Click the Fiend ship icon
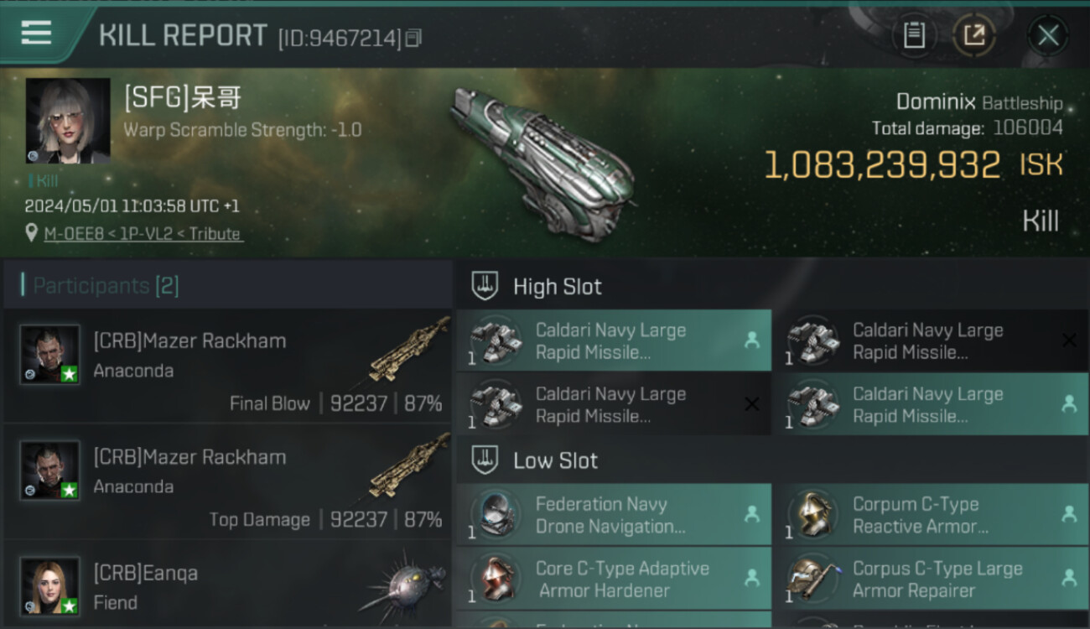The image size is (1090, 629). tap(404, 585)
